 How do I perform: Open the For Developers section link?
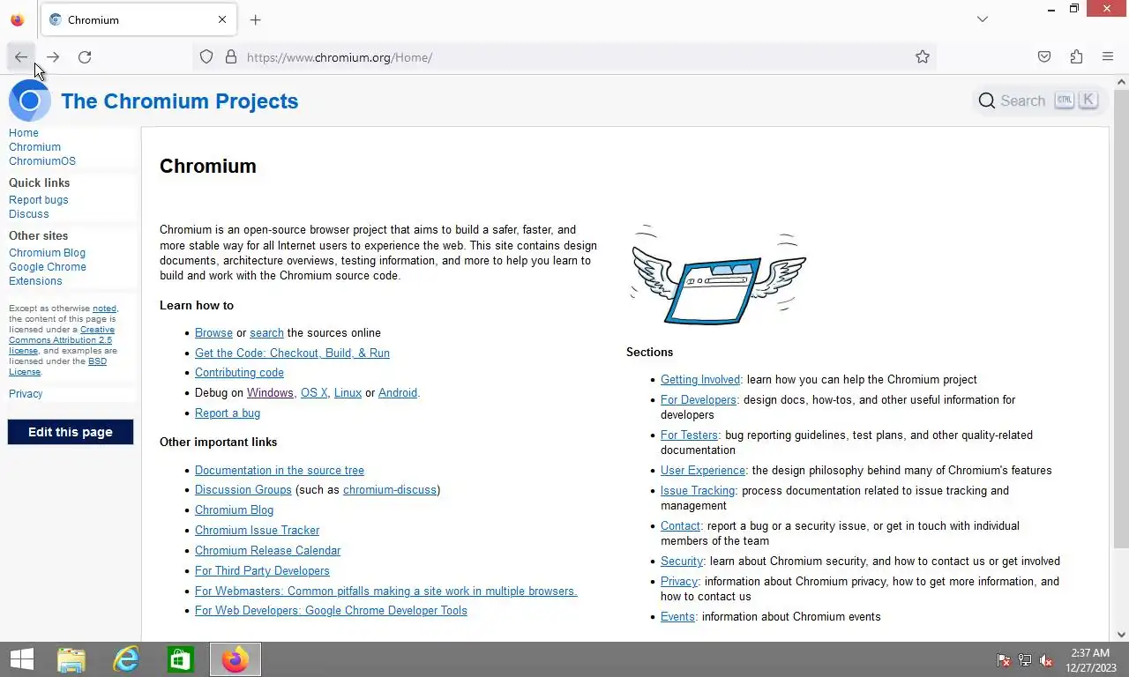pyautogui.click(x=699, y=400)
